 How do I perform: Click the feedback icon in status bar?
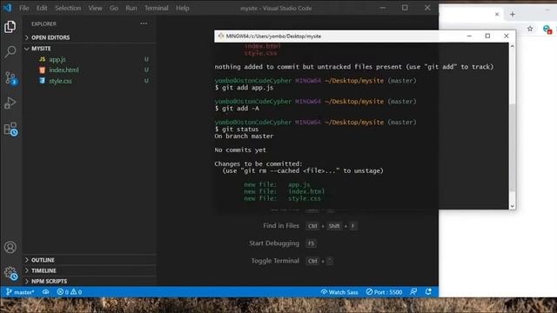coord(413,292)
